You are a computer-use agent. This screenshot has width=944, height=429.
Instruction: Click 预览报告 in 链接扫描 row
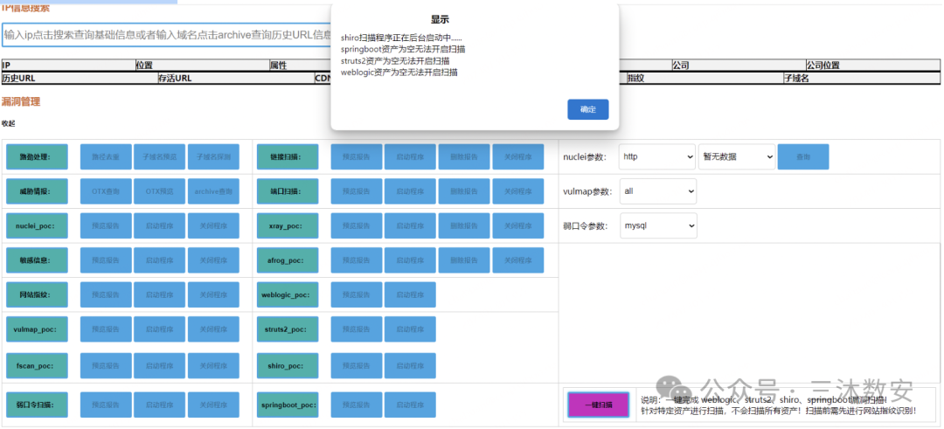357,156
